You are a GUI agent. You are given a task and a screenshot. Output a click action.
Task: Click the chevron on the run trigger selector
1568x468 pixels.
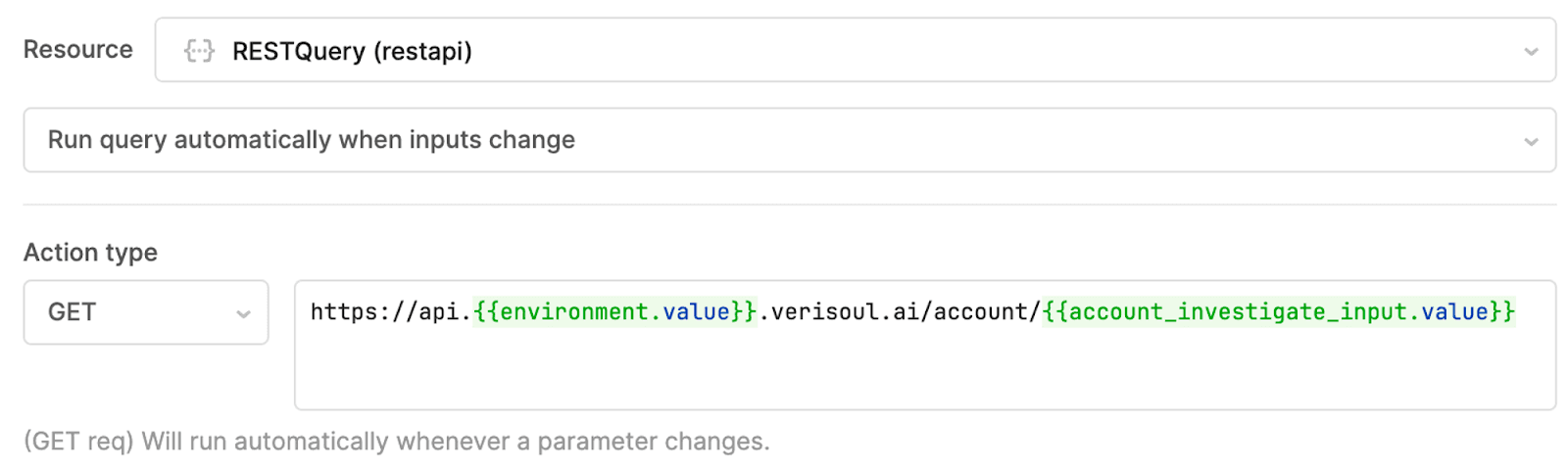[x=1530, y=141]
